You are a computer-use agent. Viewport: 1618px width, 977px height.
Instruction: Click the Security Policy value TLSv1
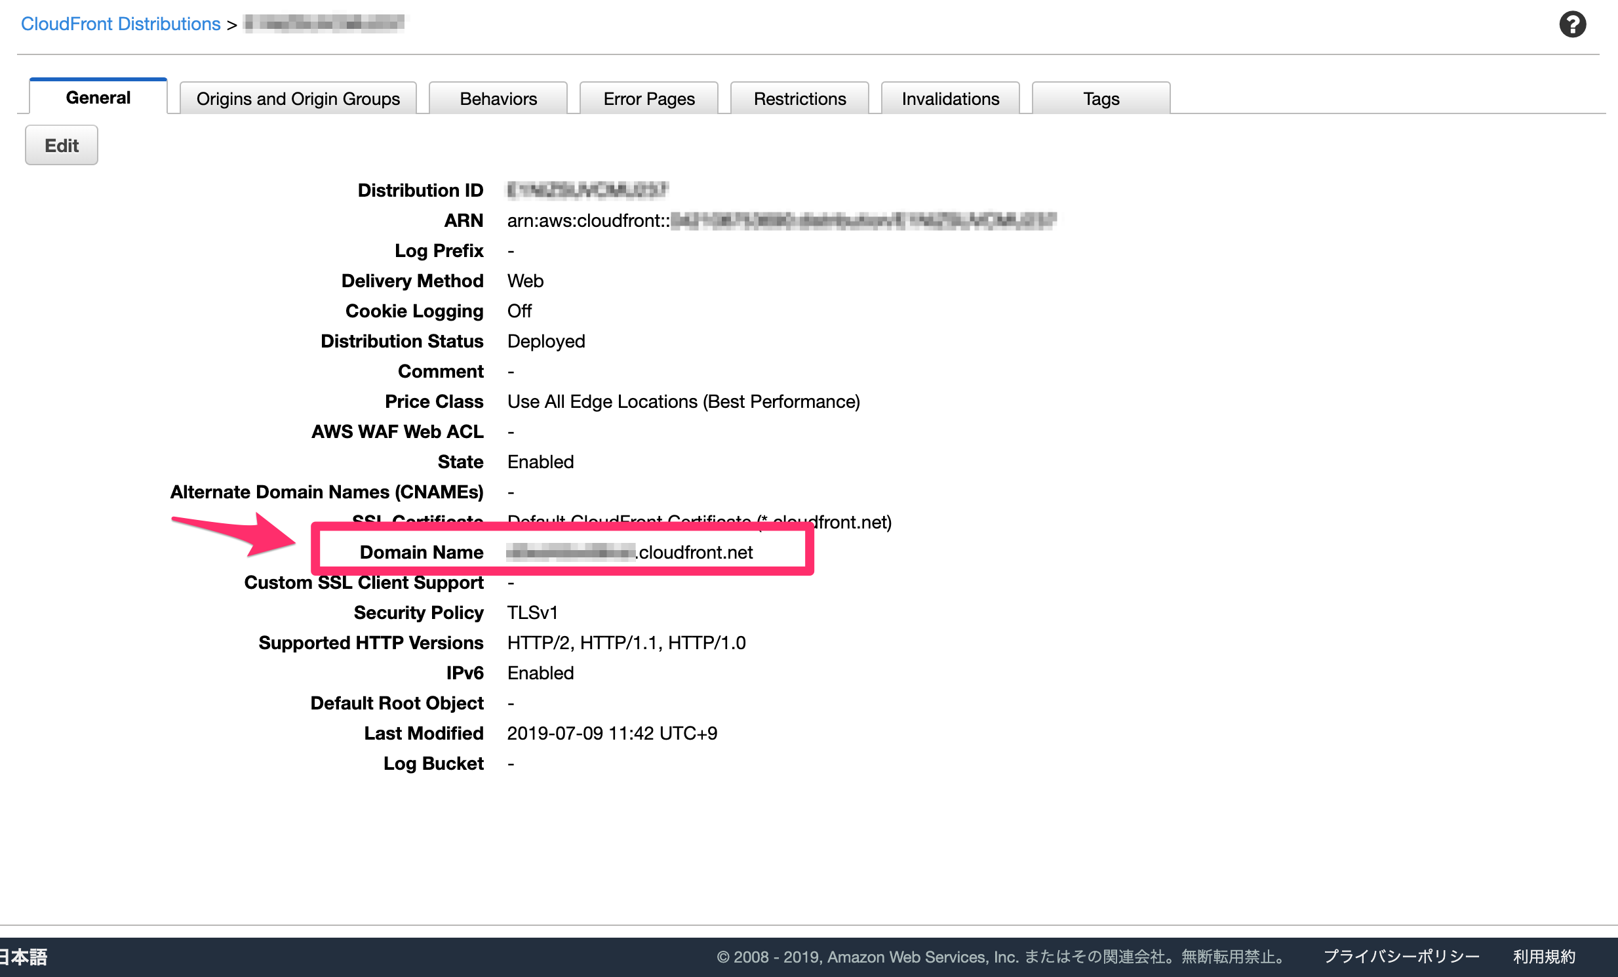point(532,612)
